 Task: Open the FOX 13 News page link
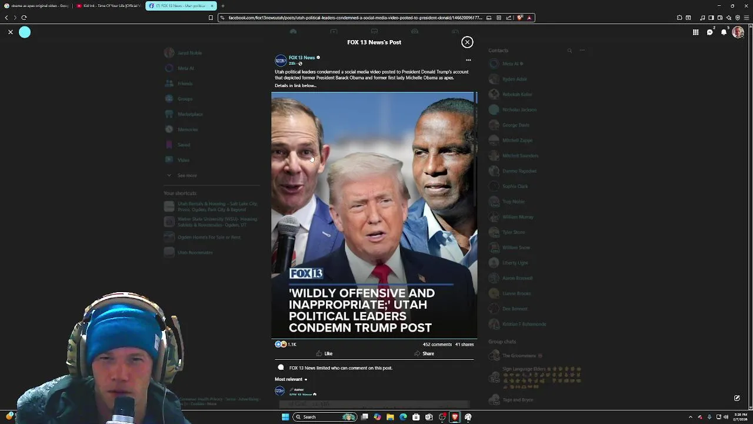coord(302,58)
